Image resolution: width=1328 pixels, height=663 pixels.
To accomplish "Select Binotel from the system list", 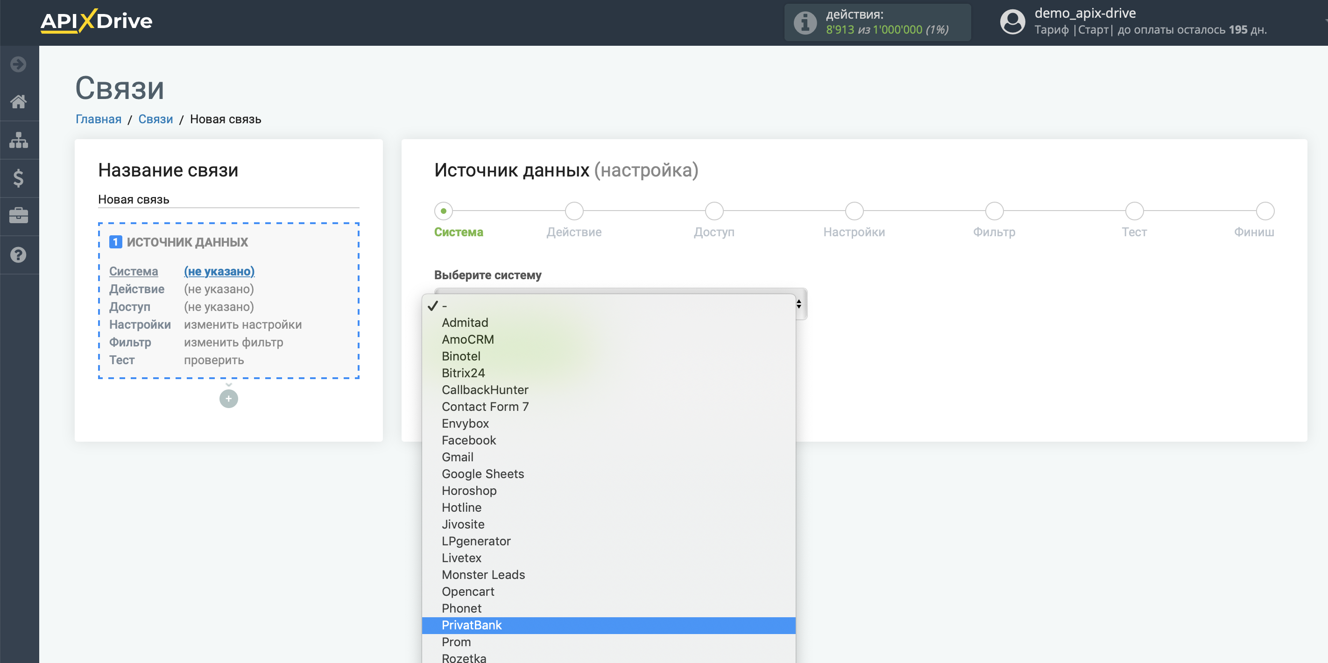I will [x=608, y=356].
